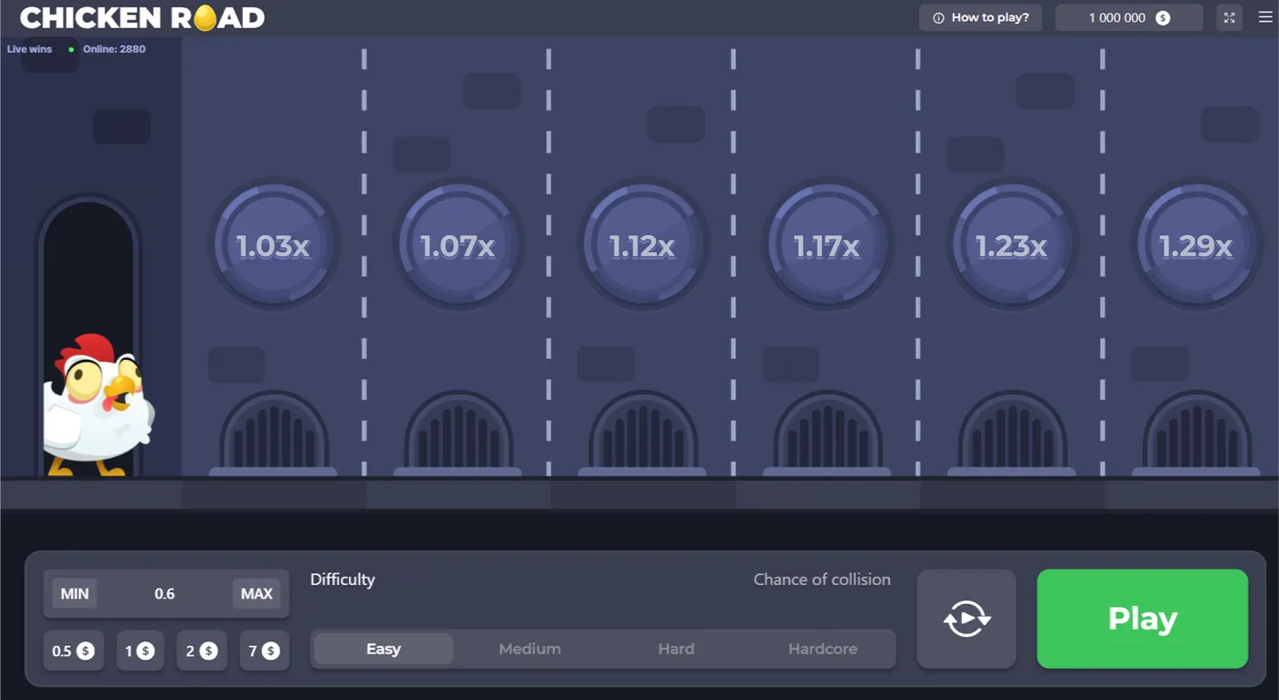Choose Hard difficulty
1279x700 pixels.
coord(676,649)
